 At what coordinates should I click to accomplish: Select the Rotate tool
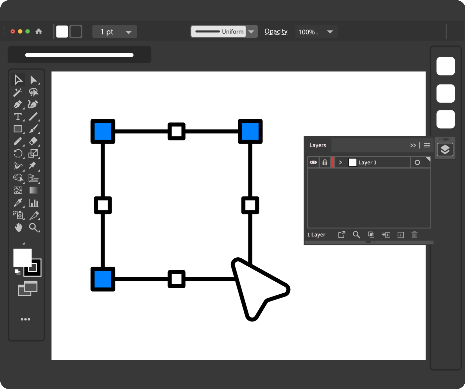[x=18, y=153]
